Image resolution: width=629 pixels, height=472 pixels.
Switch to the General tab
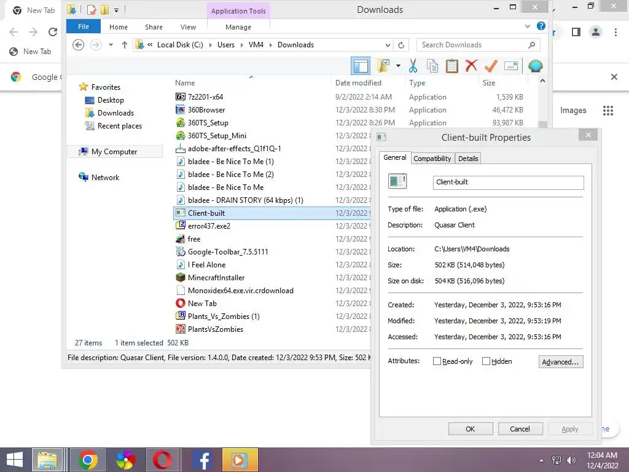click(395, 157)
